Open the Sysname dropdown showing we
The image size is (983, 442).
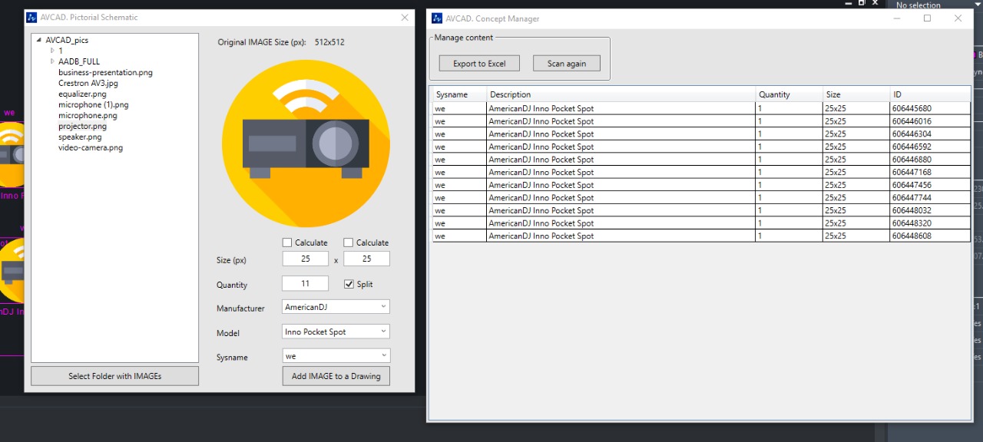[x=336, y=356]
